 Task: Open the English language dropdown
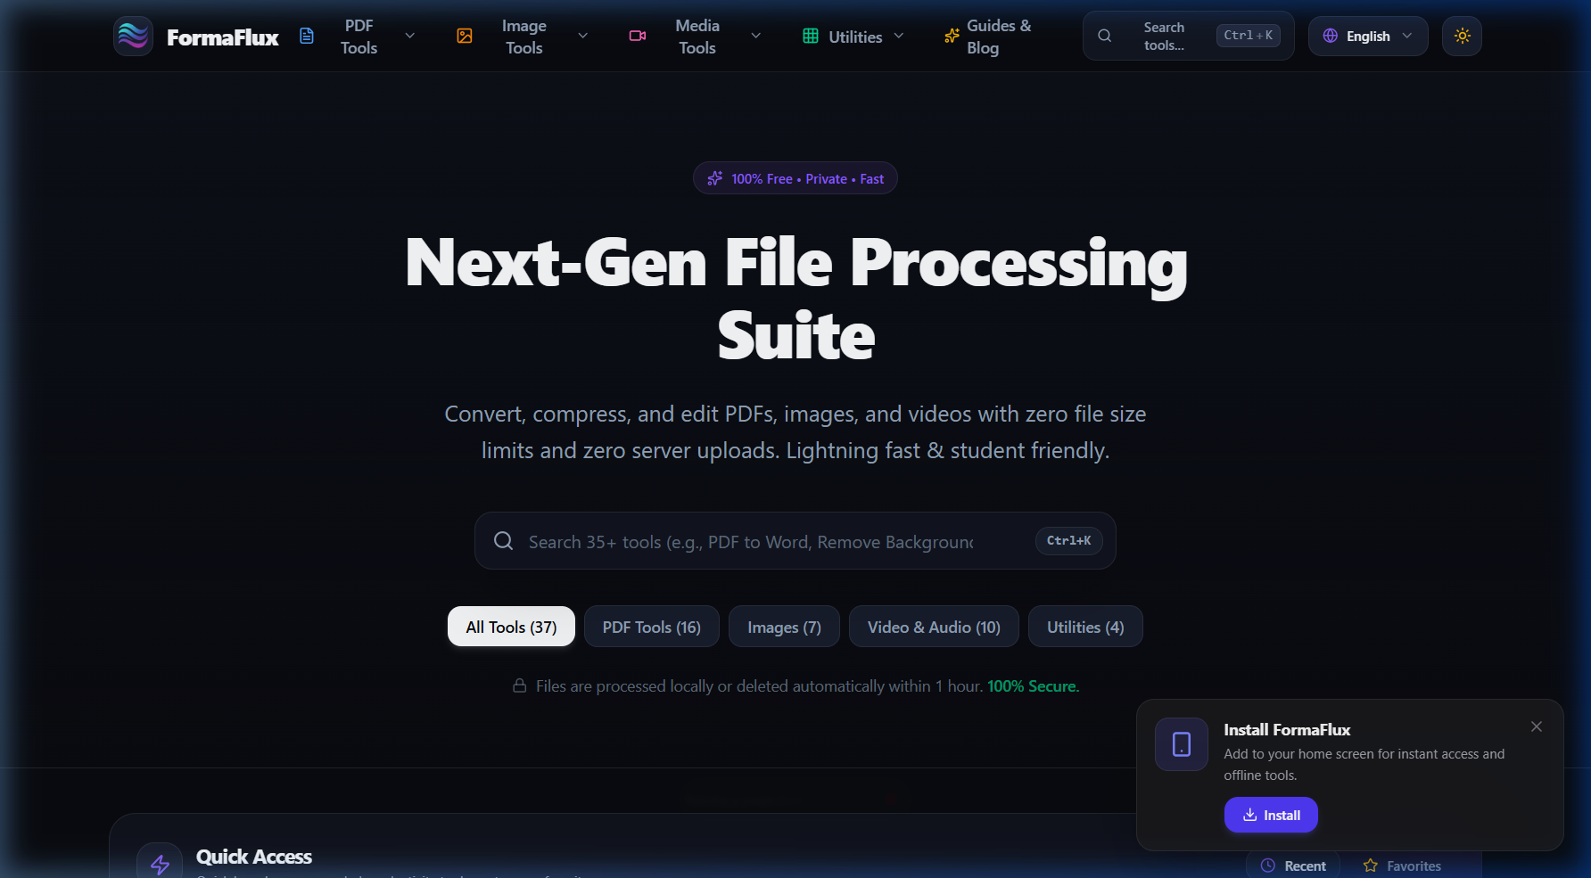1368,37
